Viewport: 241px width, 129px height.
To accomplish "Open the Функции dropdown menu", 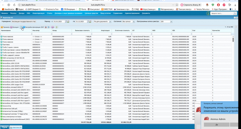I will point(15,27).
